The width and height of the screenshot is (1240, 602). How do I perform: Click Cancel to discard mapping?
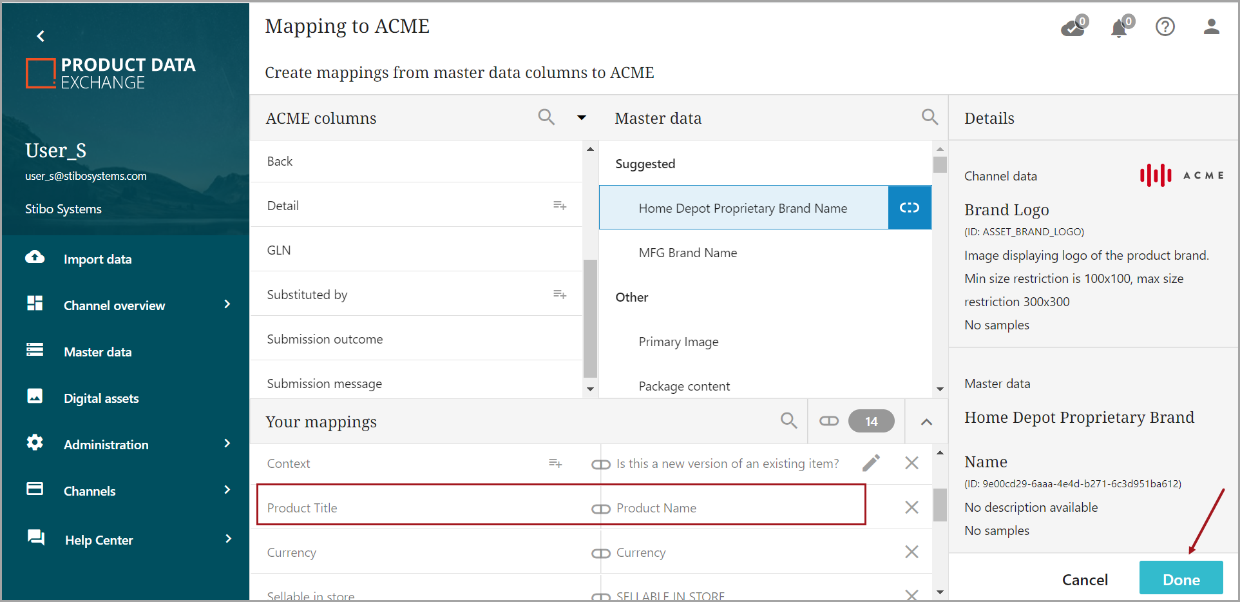click(1085, 579)
